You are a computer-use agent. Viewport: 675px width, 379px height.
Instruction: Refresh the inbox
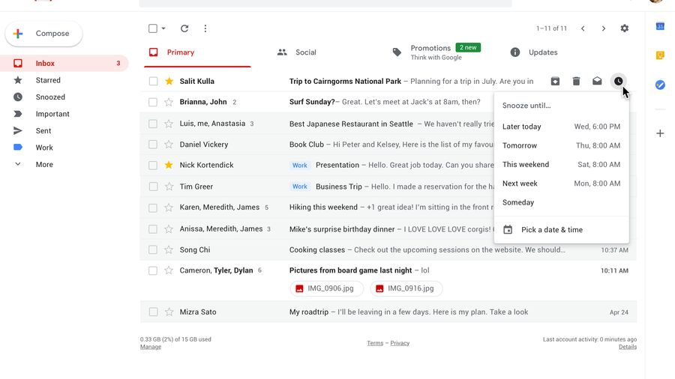pos(184,28)
